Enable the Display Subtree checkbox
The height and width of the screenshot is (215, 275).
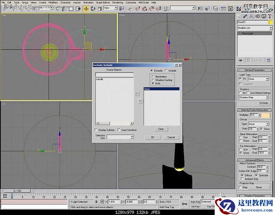pos(96,130)
